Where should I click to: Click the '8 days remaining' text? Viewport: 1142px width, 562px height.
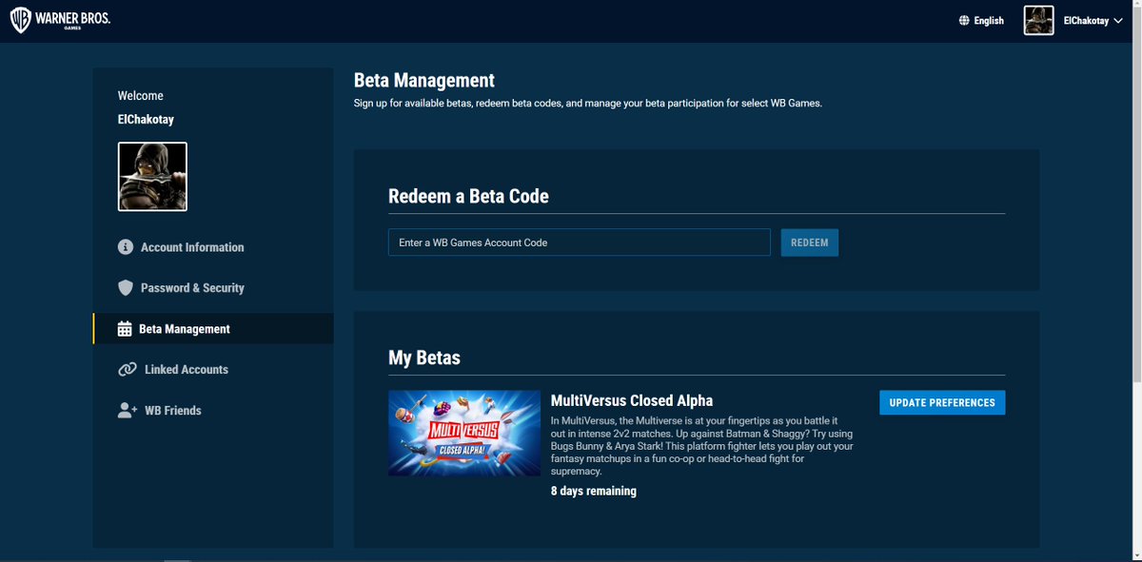[x=594, y=492]
